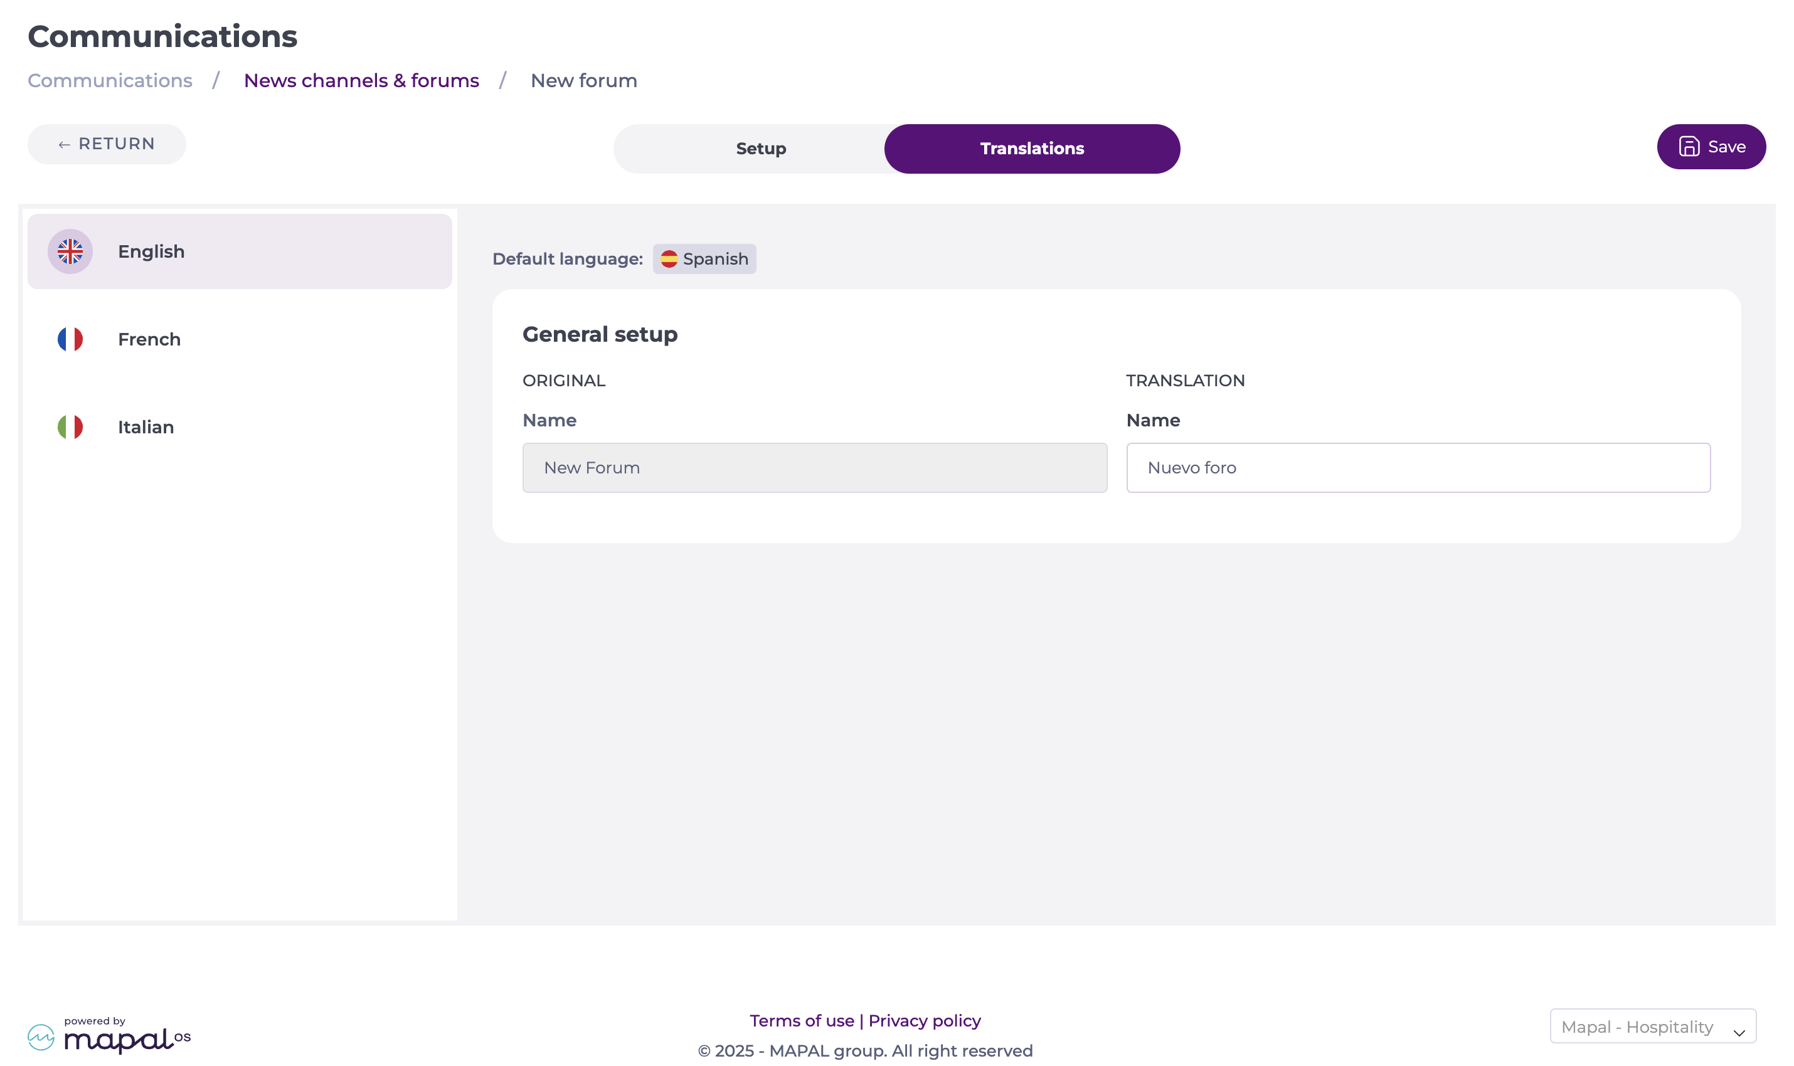
Task: Choose Italian from the language list
Action: point(239,426)
